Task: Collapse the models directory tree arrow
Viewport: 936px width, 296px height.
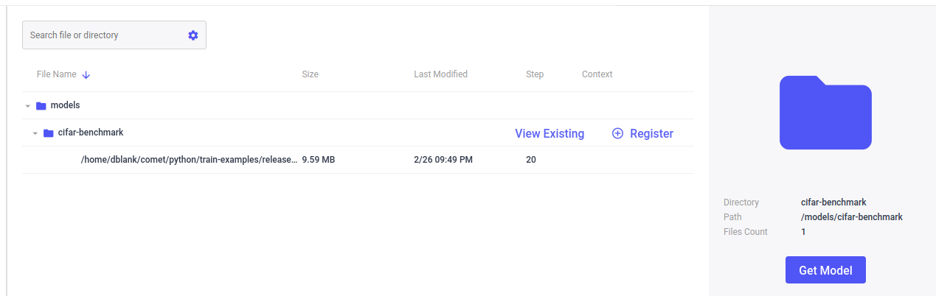Action: pos(27,106)
